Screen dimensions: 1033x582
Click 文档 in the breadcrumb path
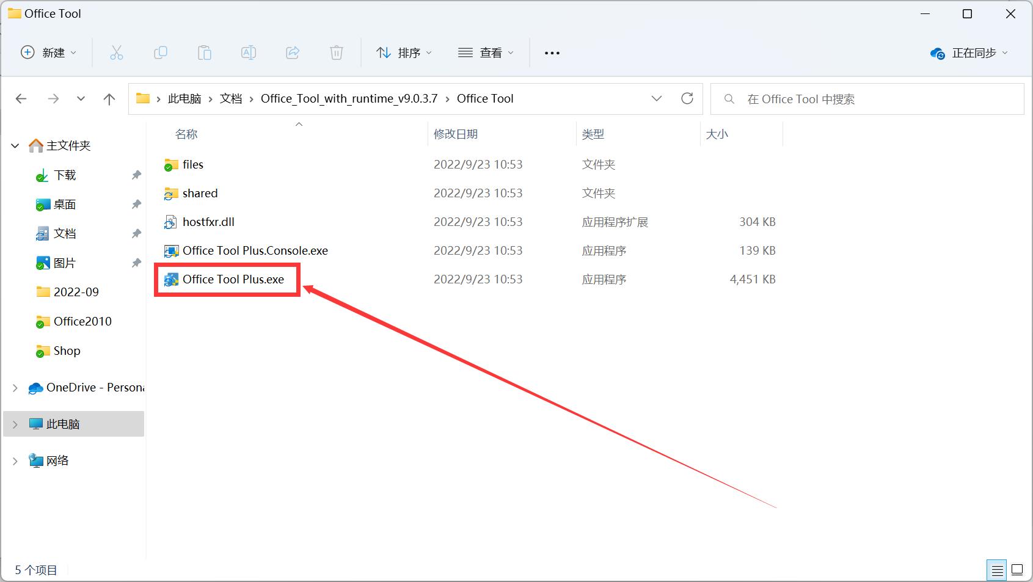point(231,99)
